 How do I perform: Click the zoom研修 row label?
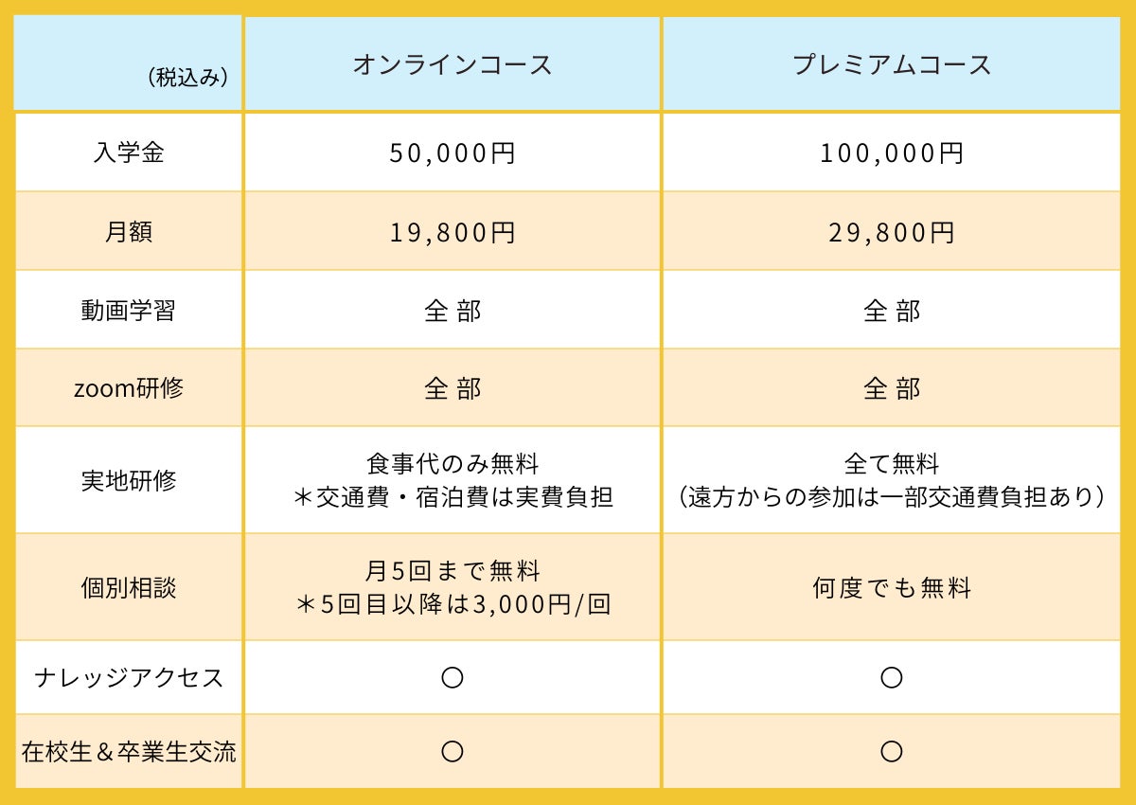coord(129,388)
